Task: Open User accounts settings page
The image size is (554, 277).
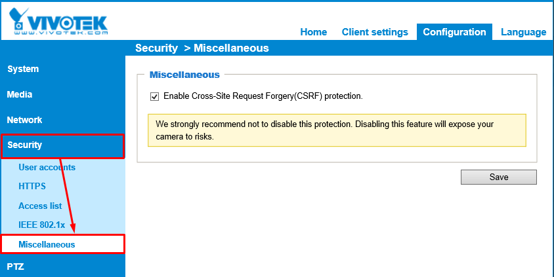Action: pyautogui.click(x=47, y=167)
